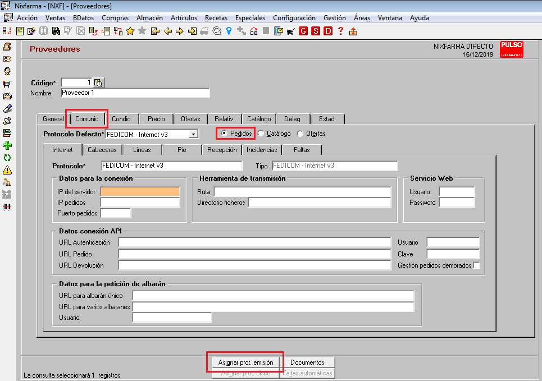The width and height of the screenshot is (542, 381).
Task: Click the Puerto pedidos input field
Action: (116, 213)
